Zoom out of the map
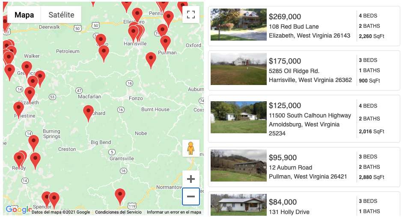The width and height of the screenshot is (405, 217). pos(191,196)
